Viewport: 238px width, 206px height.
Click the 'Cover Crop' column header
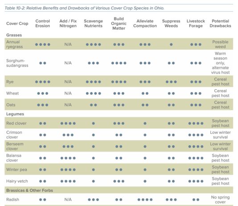click(x=17, y=24)
